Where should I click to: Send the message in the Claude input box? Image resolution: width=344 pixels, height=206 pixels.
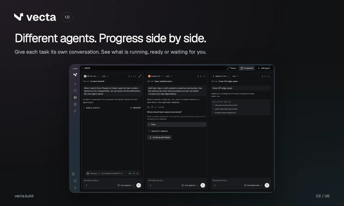tap(203, 185)
